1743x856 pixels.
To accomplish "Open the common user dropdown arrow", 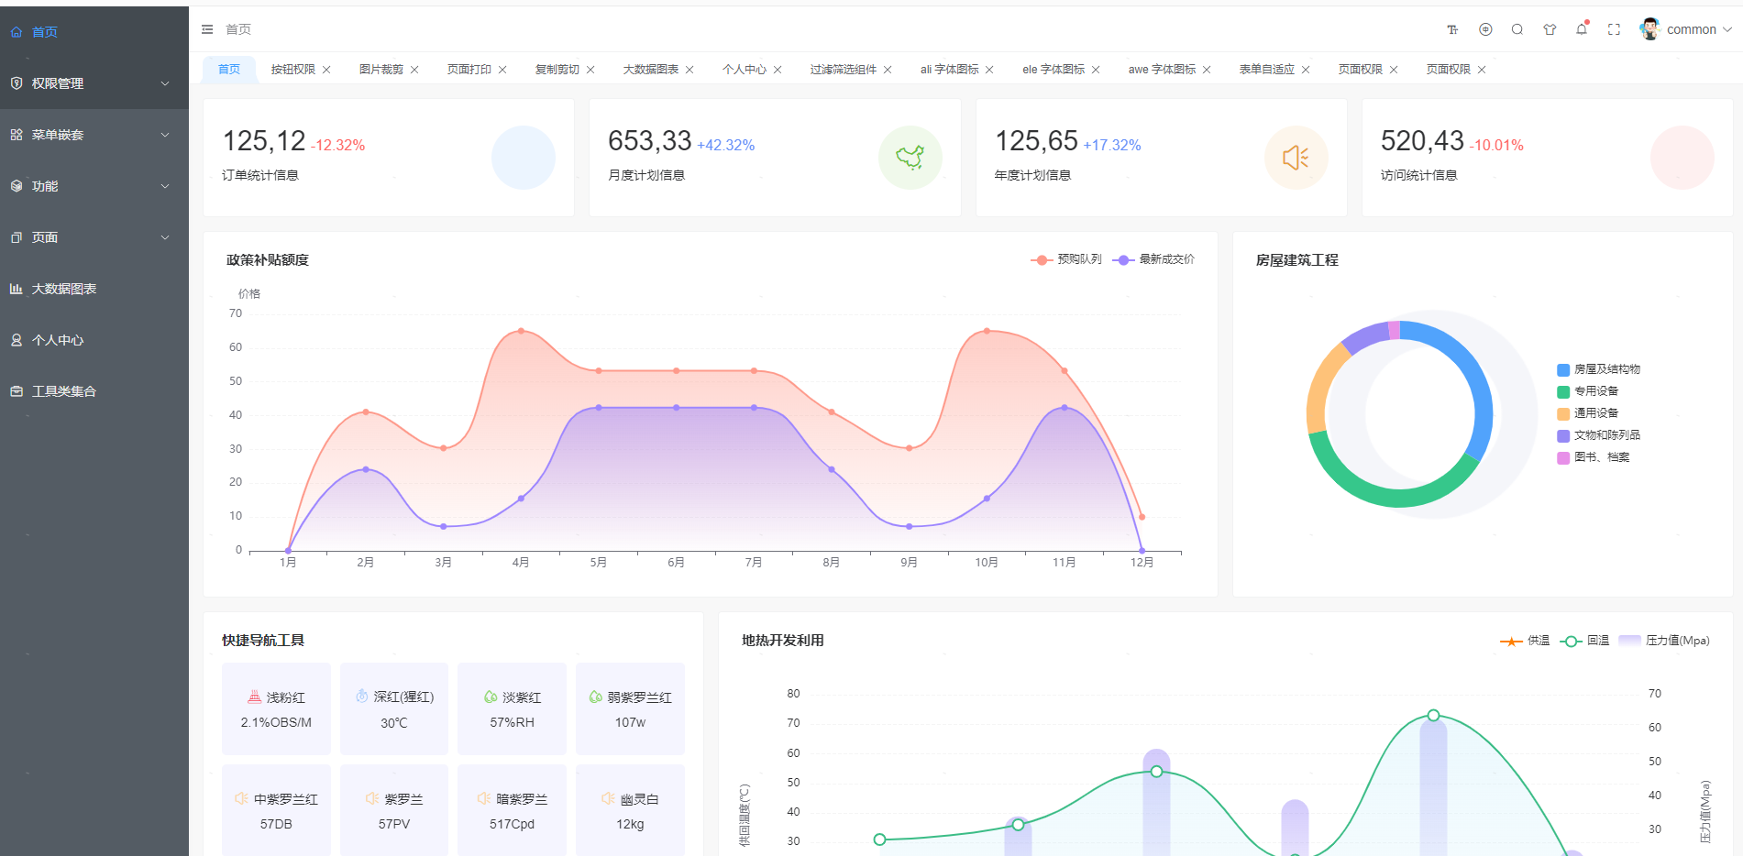I will tap(1727, 29).
